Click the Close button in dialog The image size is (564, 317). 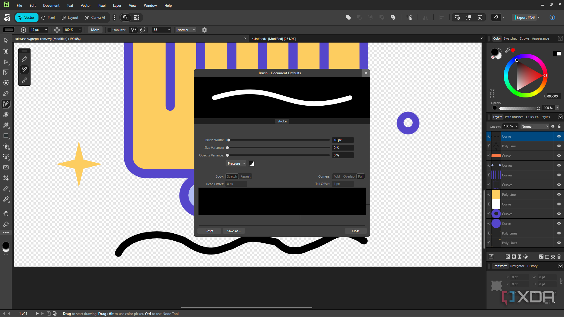click(356, 231)
